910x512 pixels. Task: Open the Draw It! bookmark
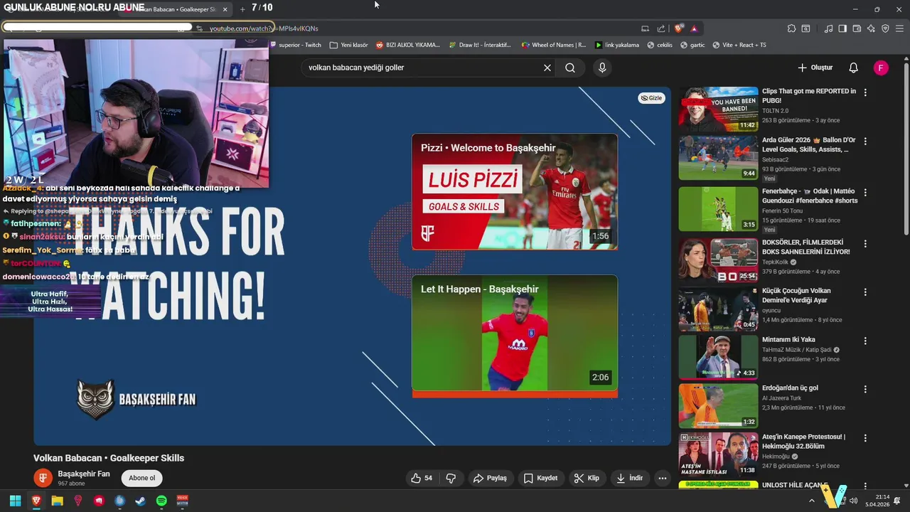pyautogui.click(x=480, y=45)
